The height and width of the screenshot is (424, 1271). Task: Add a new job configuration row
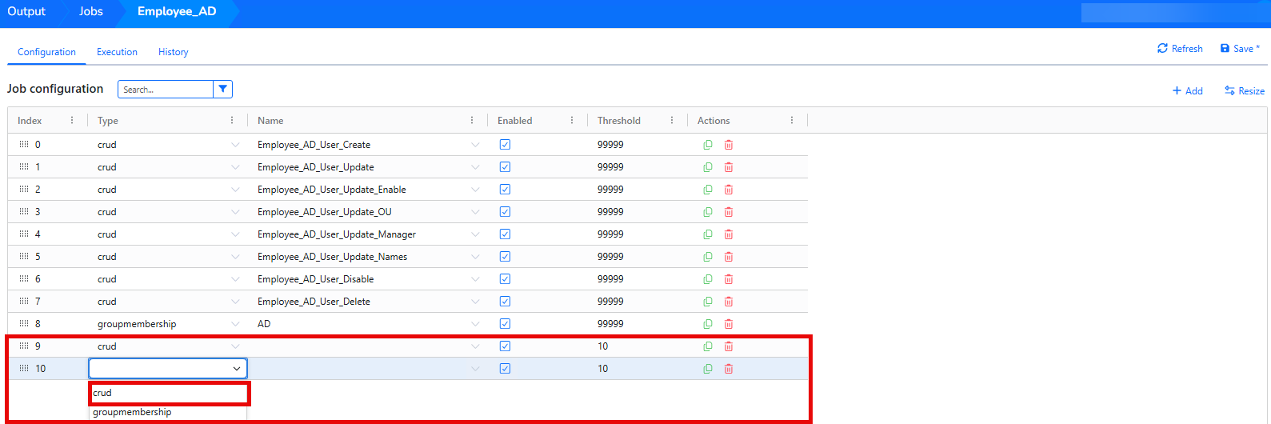coord(1188,90)
